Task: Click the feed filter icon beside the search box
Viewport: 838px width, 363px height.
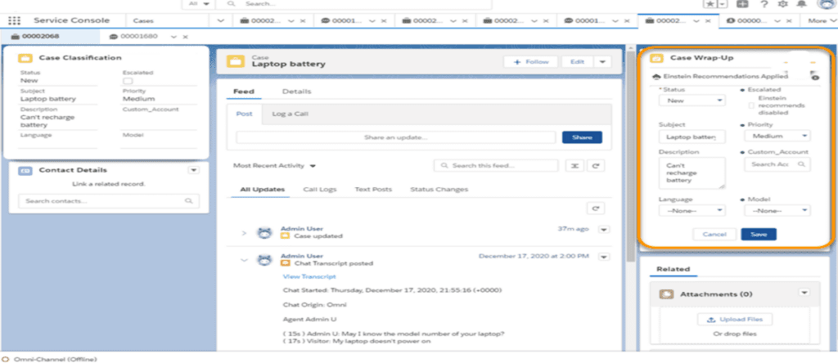Action: 574,166
